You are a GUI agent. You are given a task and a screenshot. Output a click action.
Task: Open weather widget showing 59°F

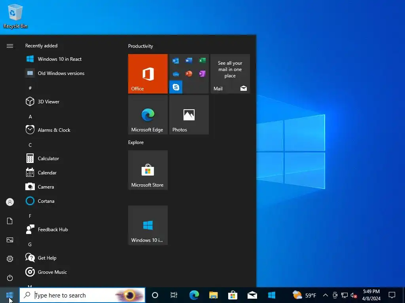pyautogui.click(x=304, y=295)
